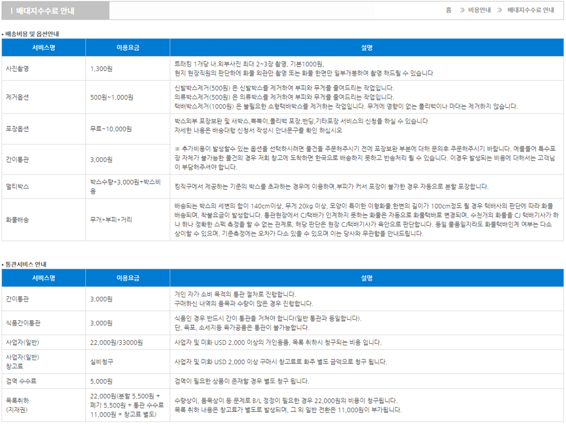Select the 검역 수수료 service name cell
Screen dimensions: 566x424
click(x=21, y=381)
